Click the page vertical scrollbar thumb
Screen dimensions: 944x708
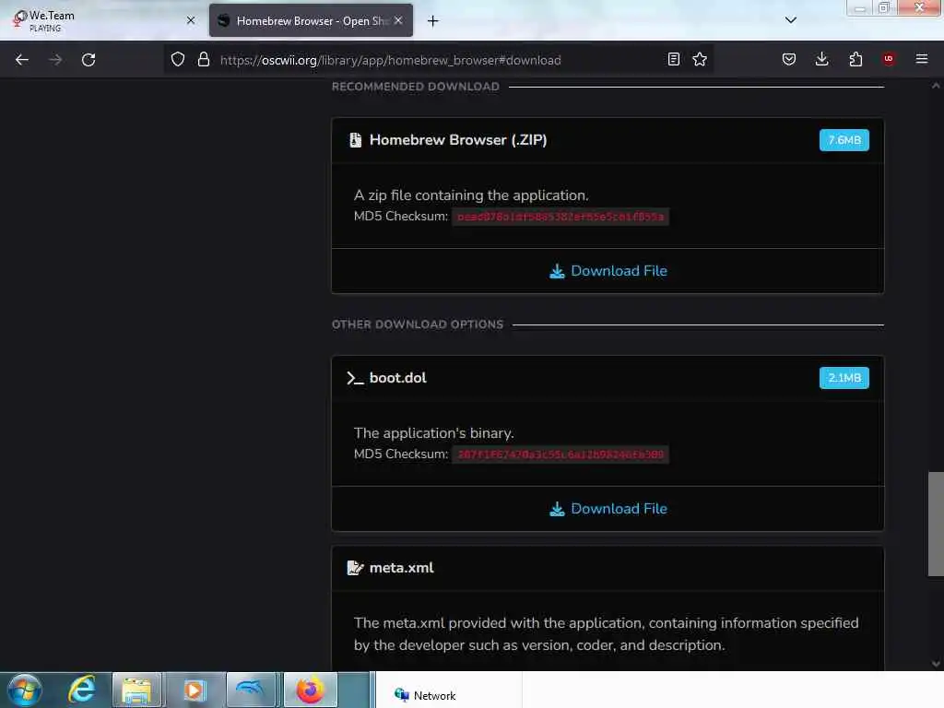coord(936,524)
